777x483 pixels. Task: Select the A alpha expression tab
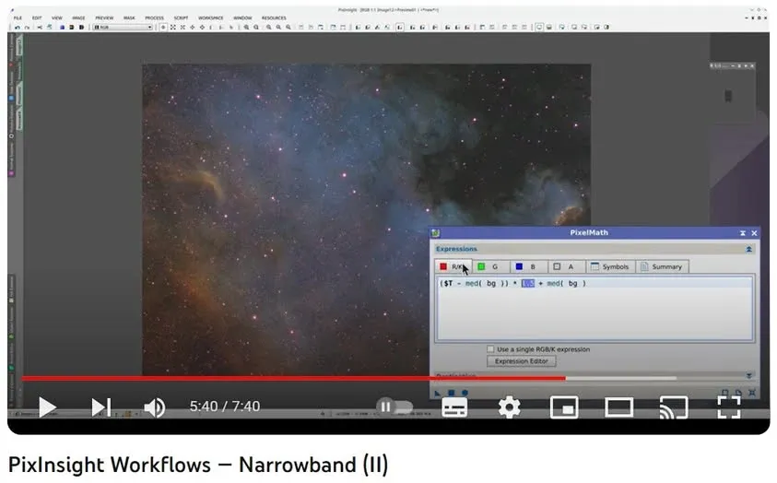coord(567,266)
